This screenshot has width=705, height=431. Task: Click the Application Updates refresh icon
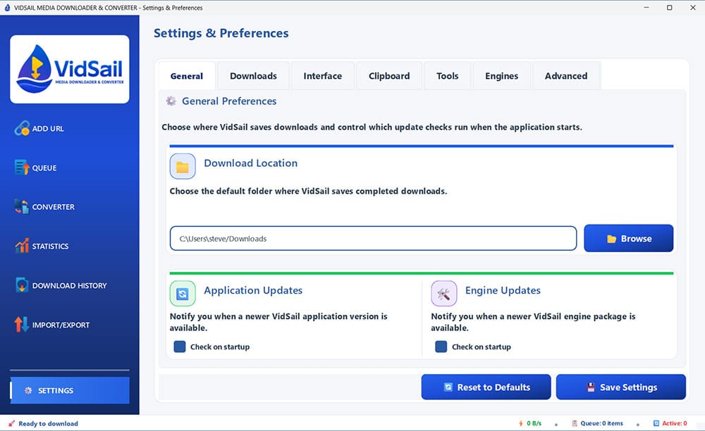[x=183, y=294]
